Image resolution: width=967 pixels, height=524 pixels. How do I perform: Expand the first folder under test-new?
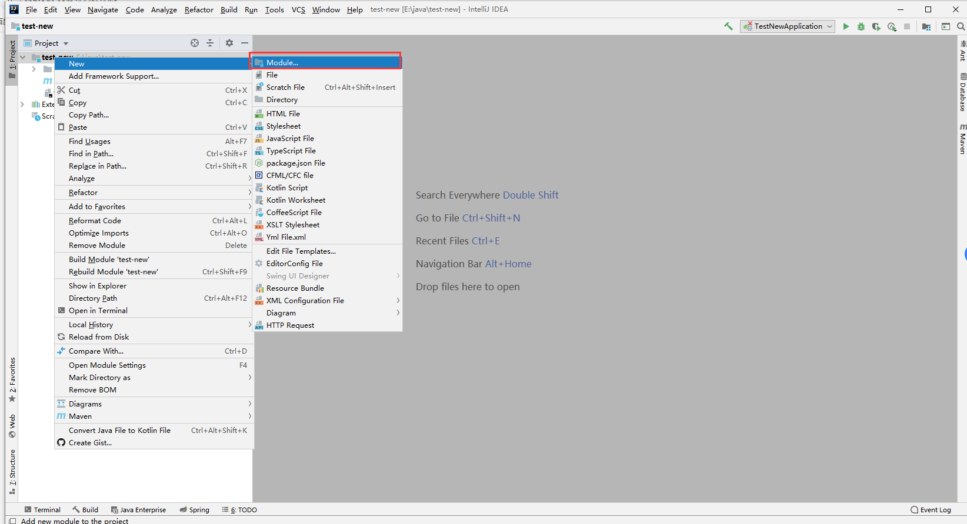[34, 69]
